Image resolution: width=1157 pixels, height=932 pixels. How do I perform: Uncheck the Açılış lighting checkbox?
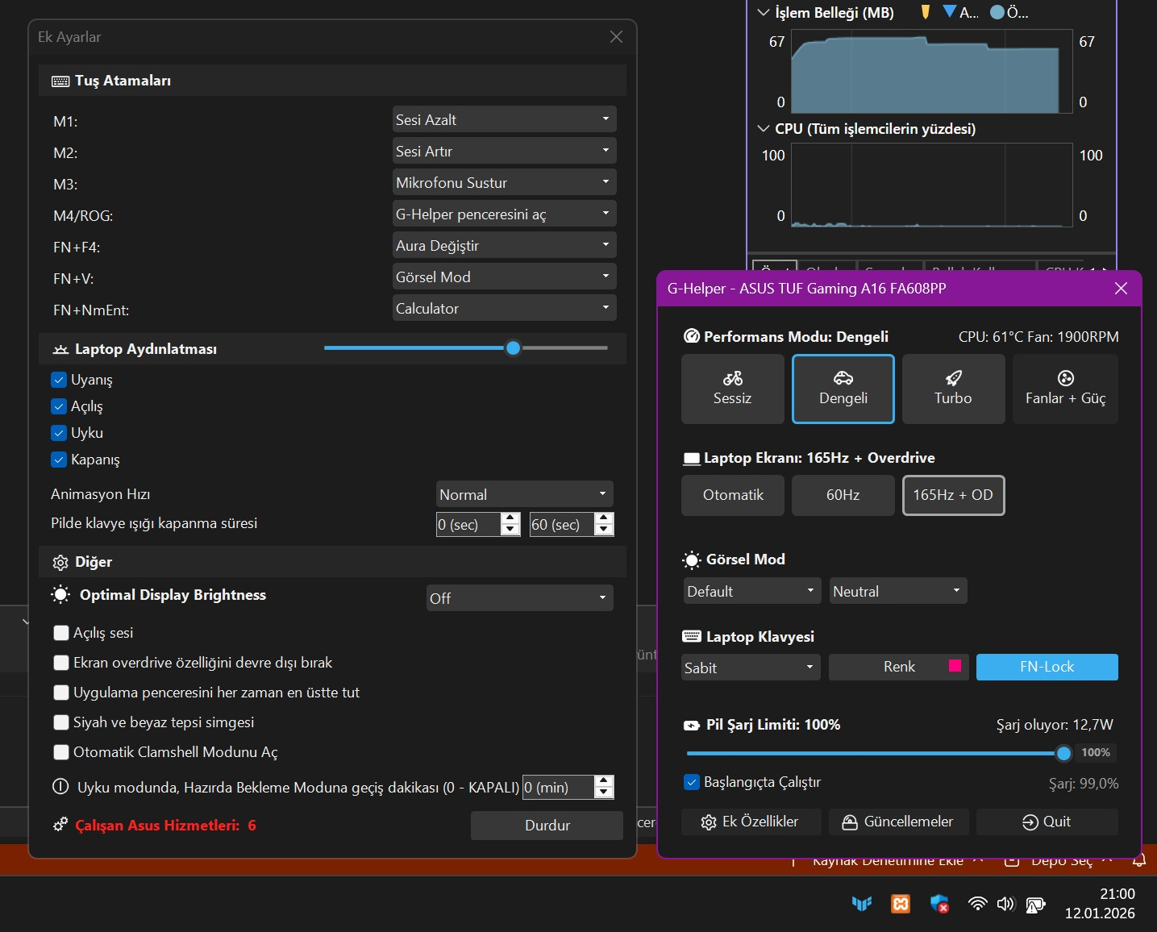pyautogui.click(x=59, y=406)
